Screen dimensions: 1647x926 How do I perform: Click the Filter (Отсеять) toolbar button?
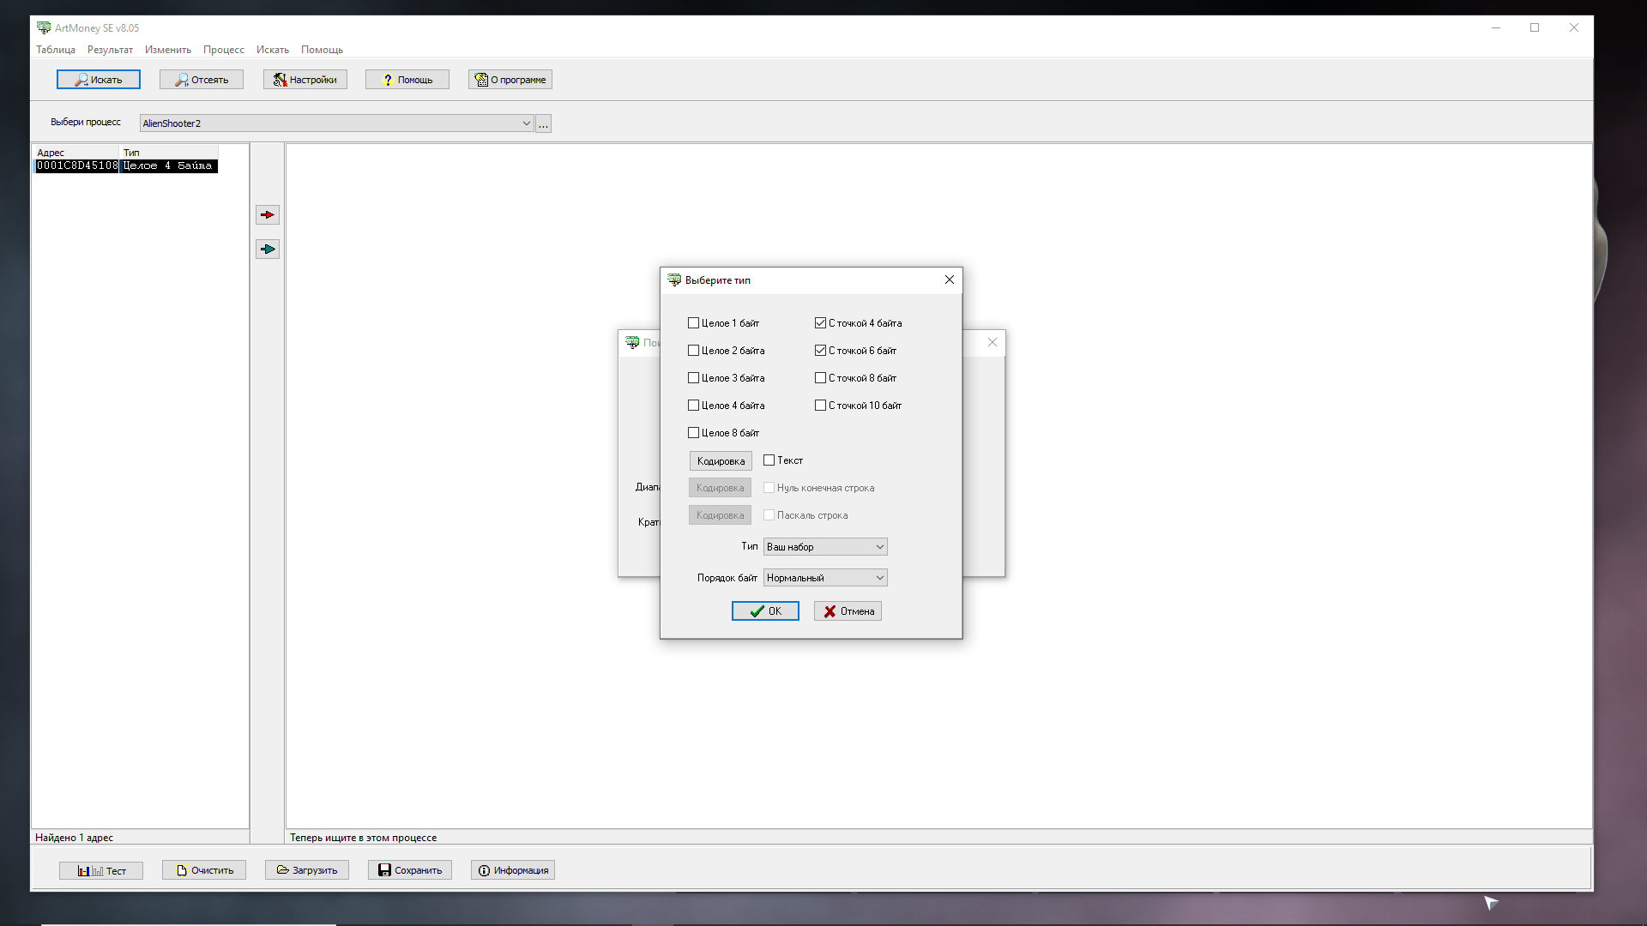coord(202,80)
